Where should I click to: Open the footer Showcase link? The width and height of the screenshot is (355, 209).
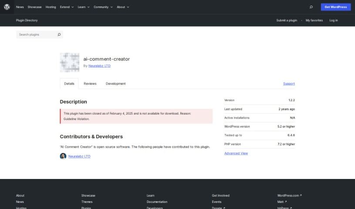click(x=88, y=196)
